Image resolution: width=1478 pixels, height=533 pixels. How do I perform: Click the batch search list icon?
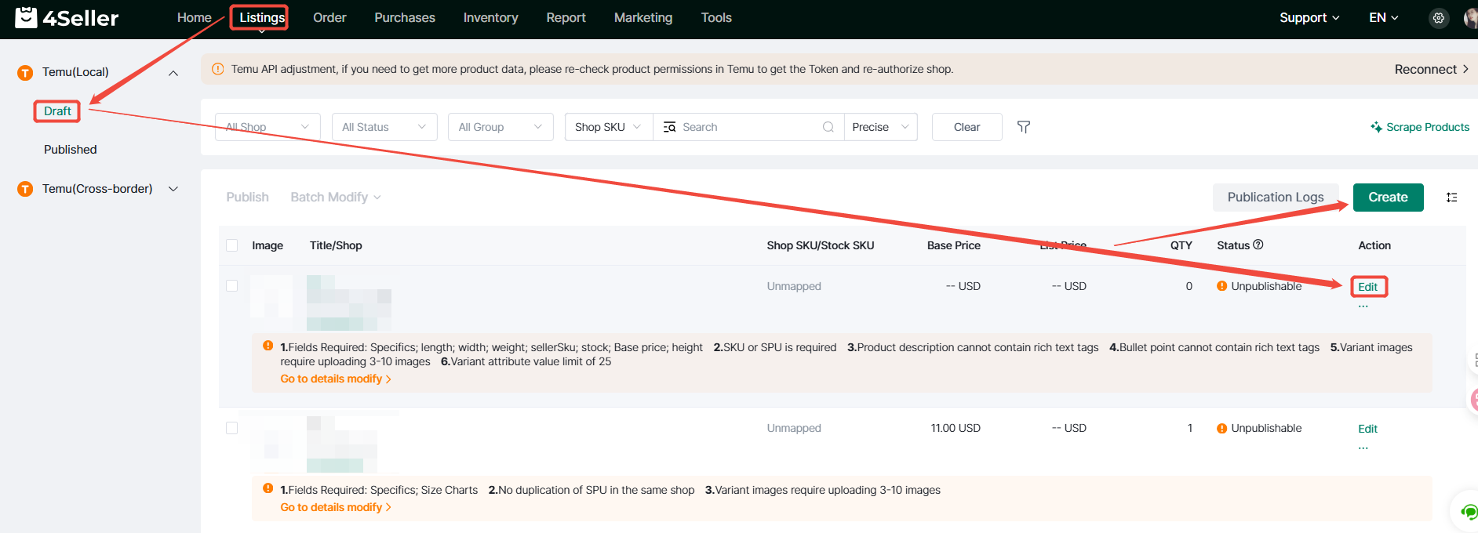pos(669,127)
